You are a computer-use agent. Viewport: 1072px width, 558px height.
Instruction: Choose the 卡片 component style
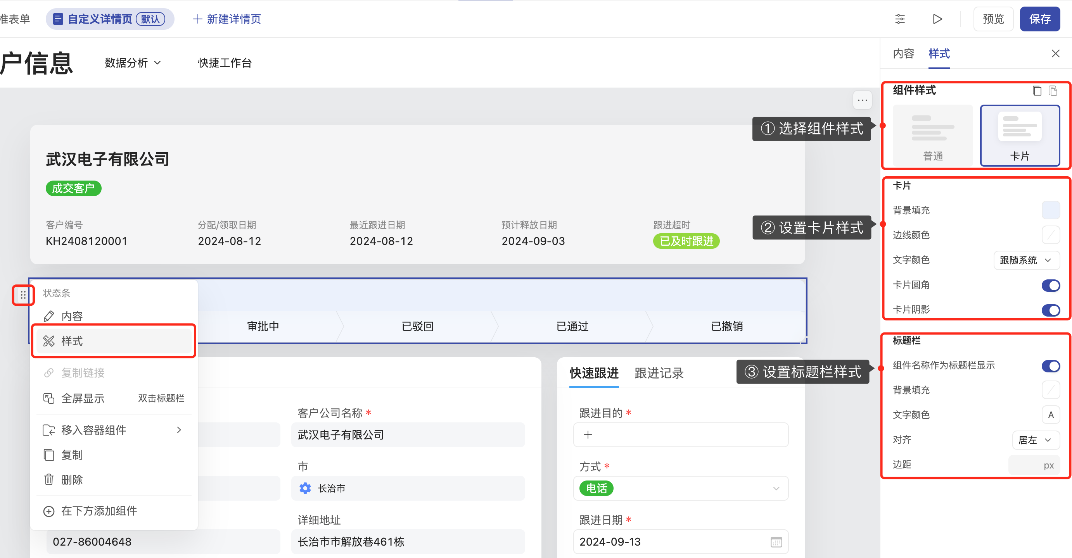coord(1020,136)
